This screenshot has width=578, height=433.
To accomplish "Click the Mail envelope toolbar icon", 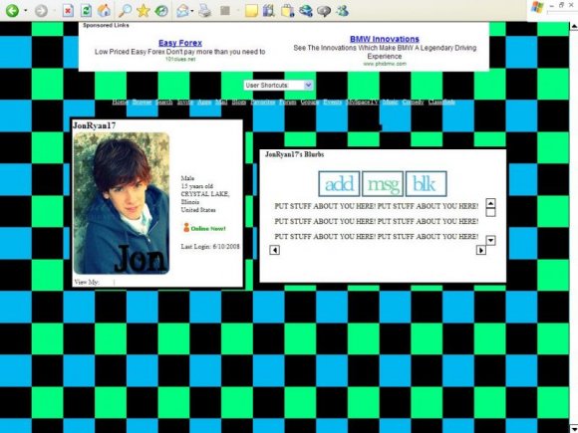I will click(x=182, y=11).
